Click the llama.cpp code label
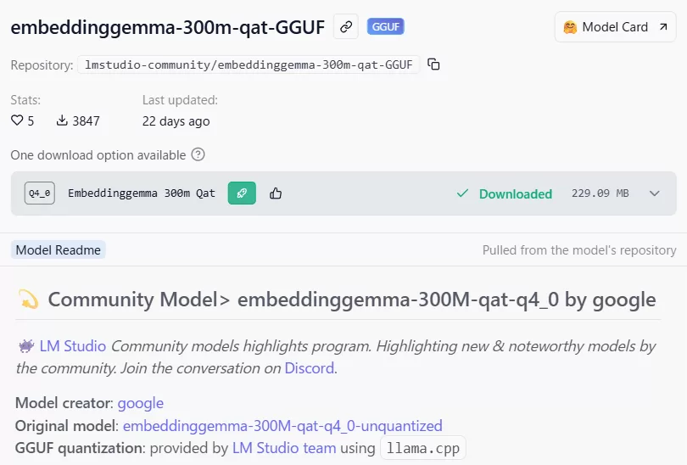This screenshot has width=687, height=465. [x=423, y=448]
